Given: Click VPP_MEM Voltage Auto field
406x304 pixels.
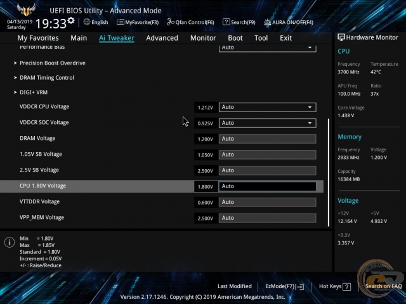Looking at the screenshot, I should [x=268, y=218].
